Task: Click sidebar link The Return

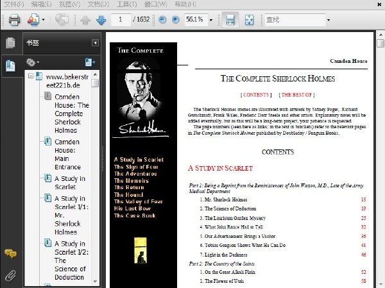Action: point(129,187)
